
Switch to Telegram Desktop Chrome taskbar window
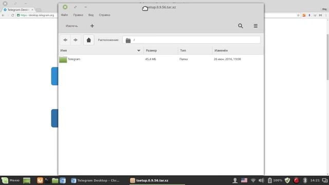pos(96,180)
